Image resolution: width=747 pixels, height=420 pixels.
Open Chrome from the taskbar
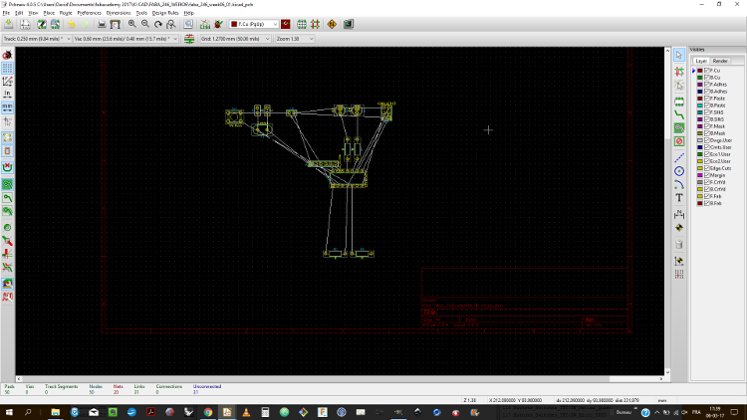pos(208,412)
